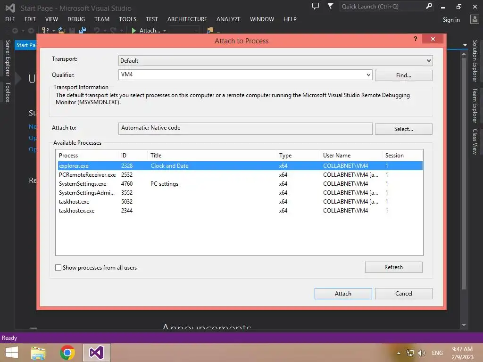This screenshot has height=362, width=483.
Task: Click the Open File toolbar icon
Action: point(62,31)
